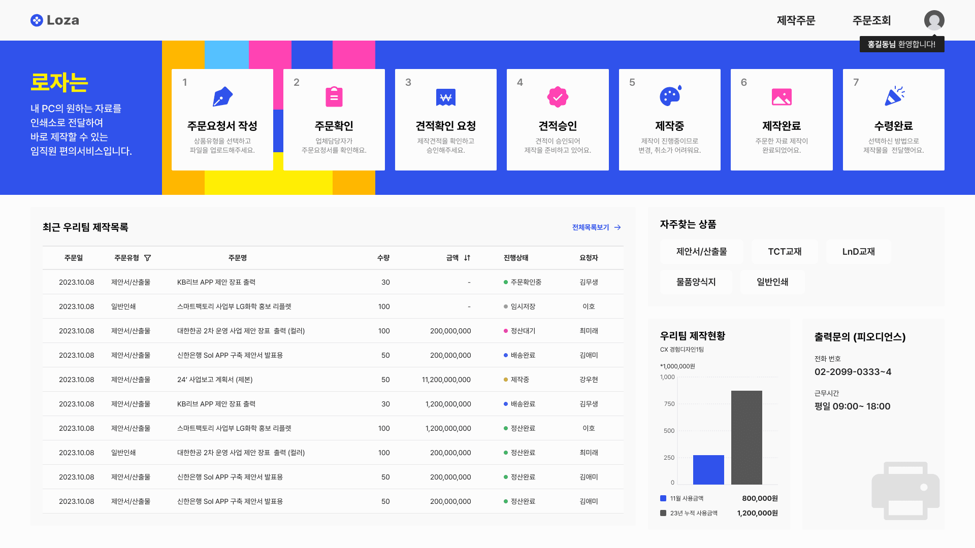975x548 pixels.
Task: Sort by 금액 using the arrows icon
Action: 467,258
